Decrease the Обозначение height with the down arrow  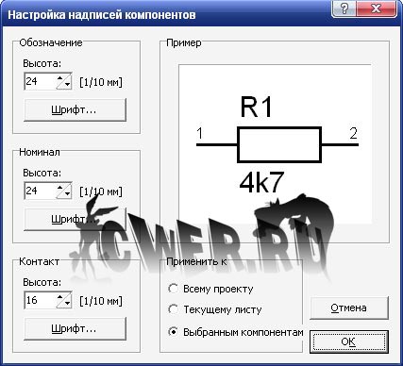click(x=67, y=84)
